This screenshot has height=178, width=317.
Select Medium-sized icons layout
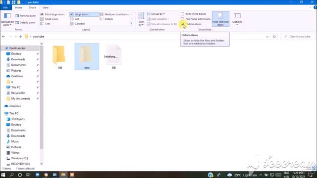pos(114,14)
